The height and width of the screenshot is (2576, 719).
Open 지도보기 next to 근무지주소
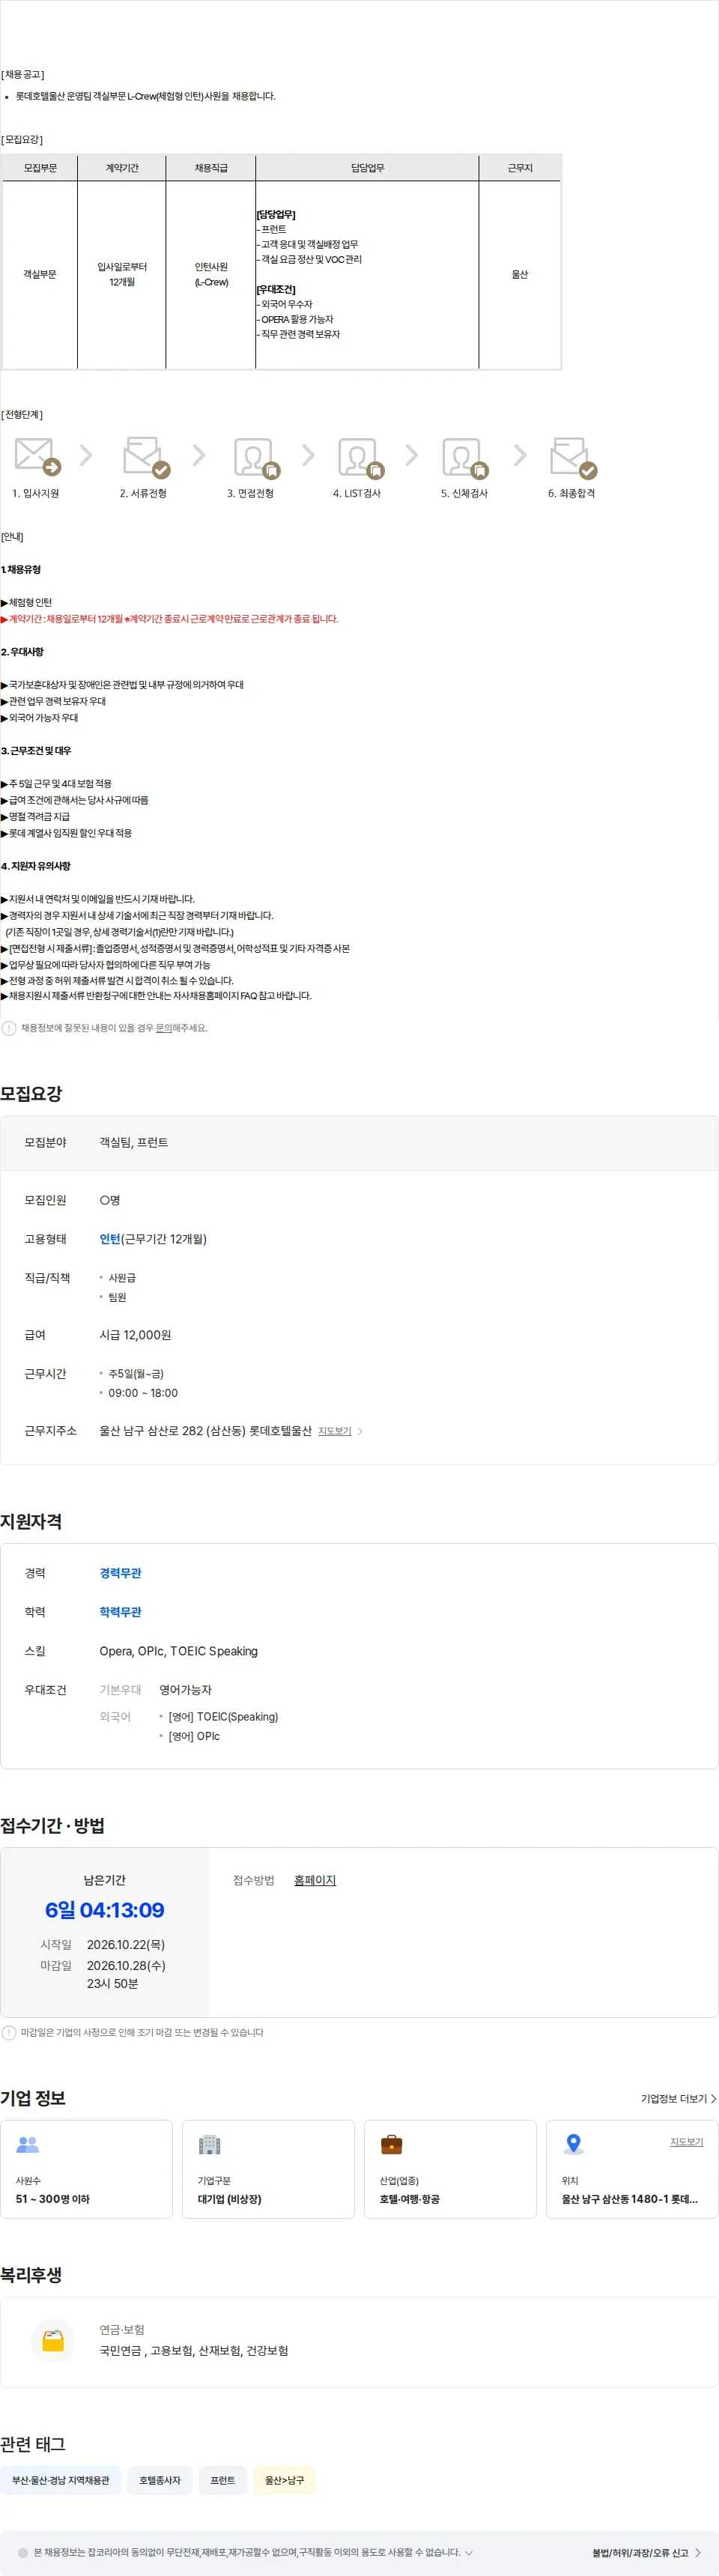tap(334, 1431)
